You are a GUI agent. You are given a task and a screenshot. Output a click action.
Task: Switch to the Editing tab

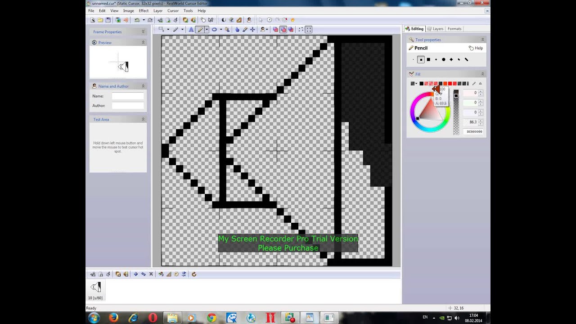[414, 29]
